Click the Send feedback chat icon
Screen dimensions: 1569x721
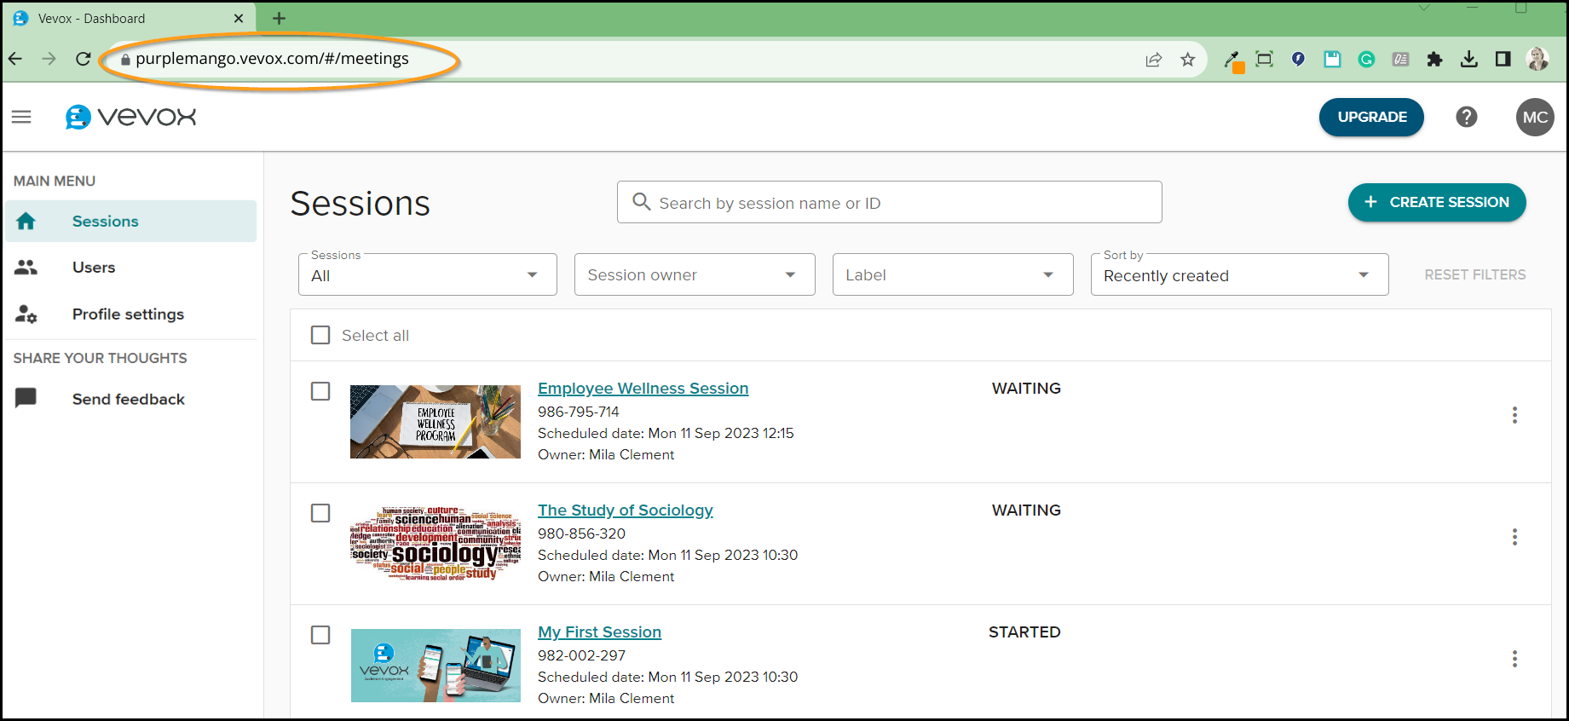(26, 398)
